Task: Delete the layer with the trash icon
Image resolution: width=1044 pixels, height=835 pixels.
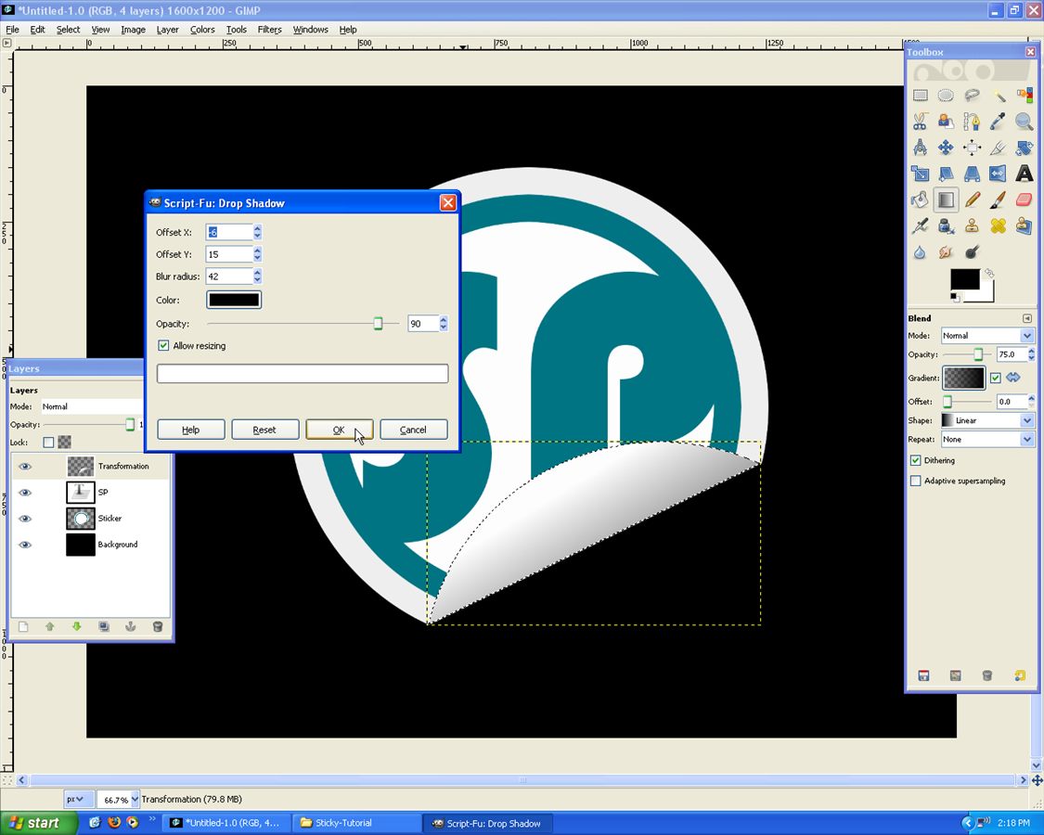Action: pos(158,626)
